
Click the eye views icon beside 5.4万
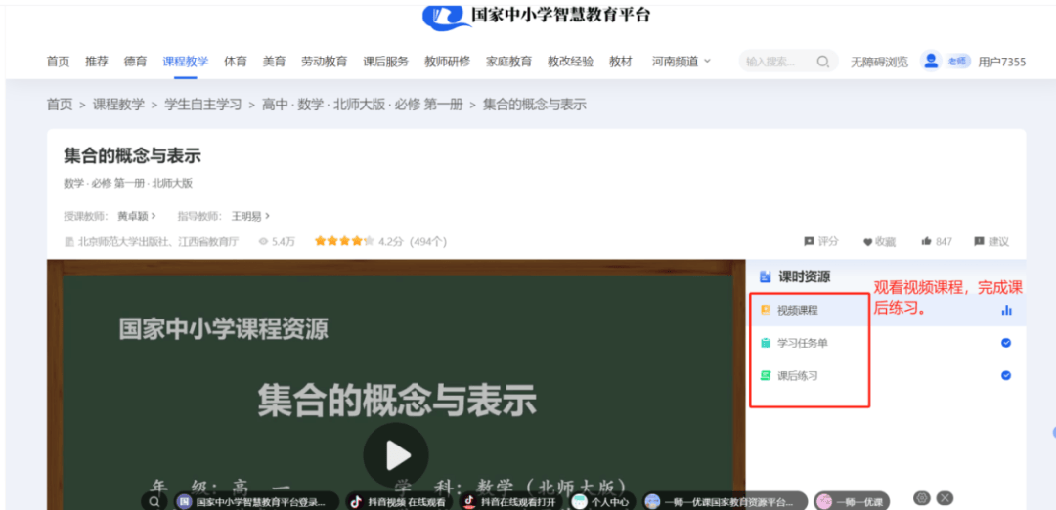coord(263,241)
